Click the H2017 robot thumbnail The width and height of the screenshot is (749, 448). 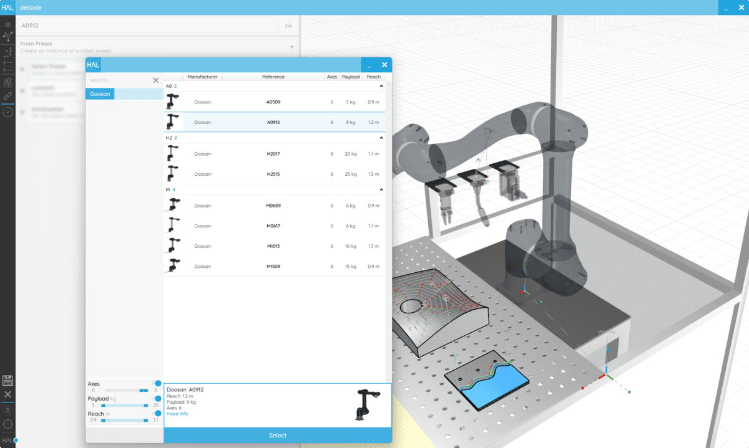click(x=173, y=153)
